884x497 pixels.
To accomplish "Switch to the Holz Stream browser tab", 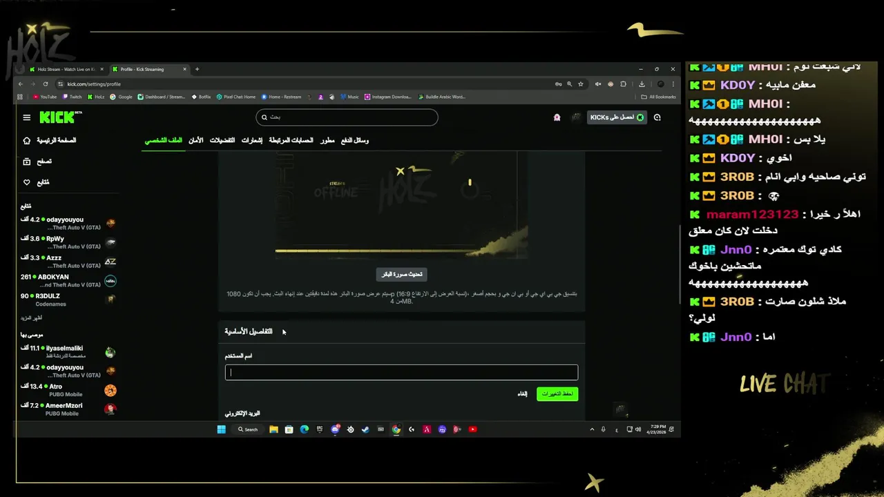I will pyautogui.click(x=66, y=69).
